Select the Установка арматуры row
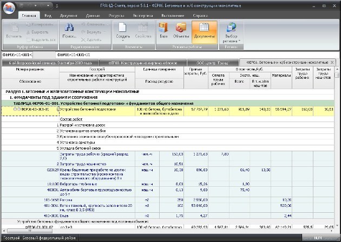Image resolution: width=341 pixels, height=242 pixels. pos(168,143)
